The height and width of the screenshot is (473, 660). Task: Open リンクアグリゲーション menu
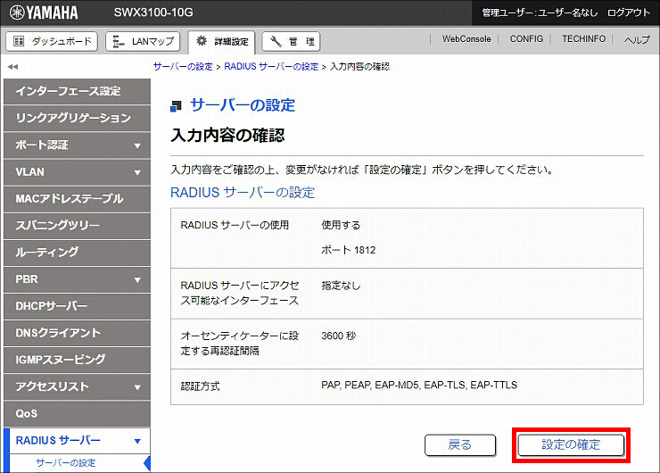[77, 118]
